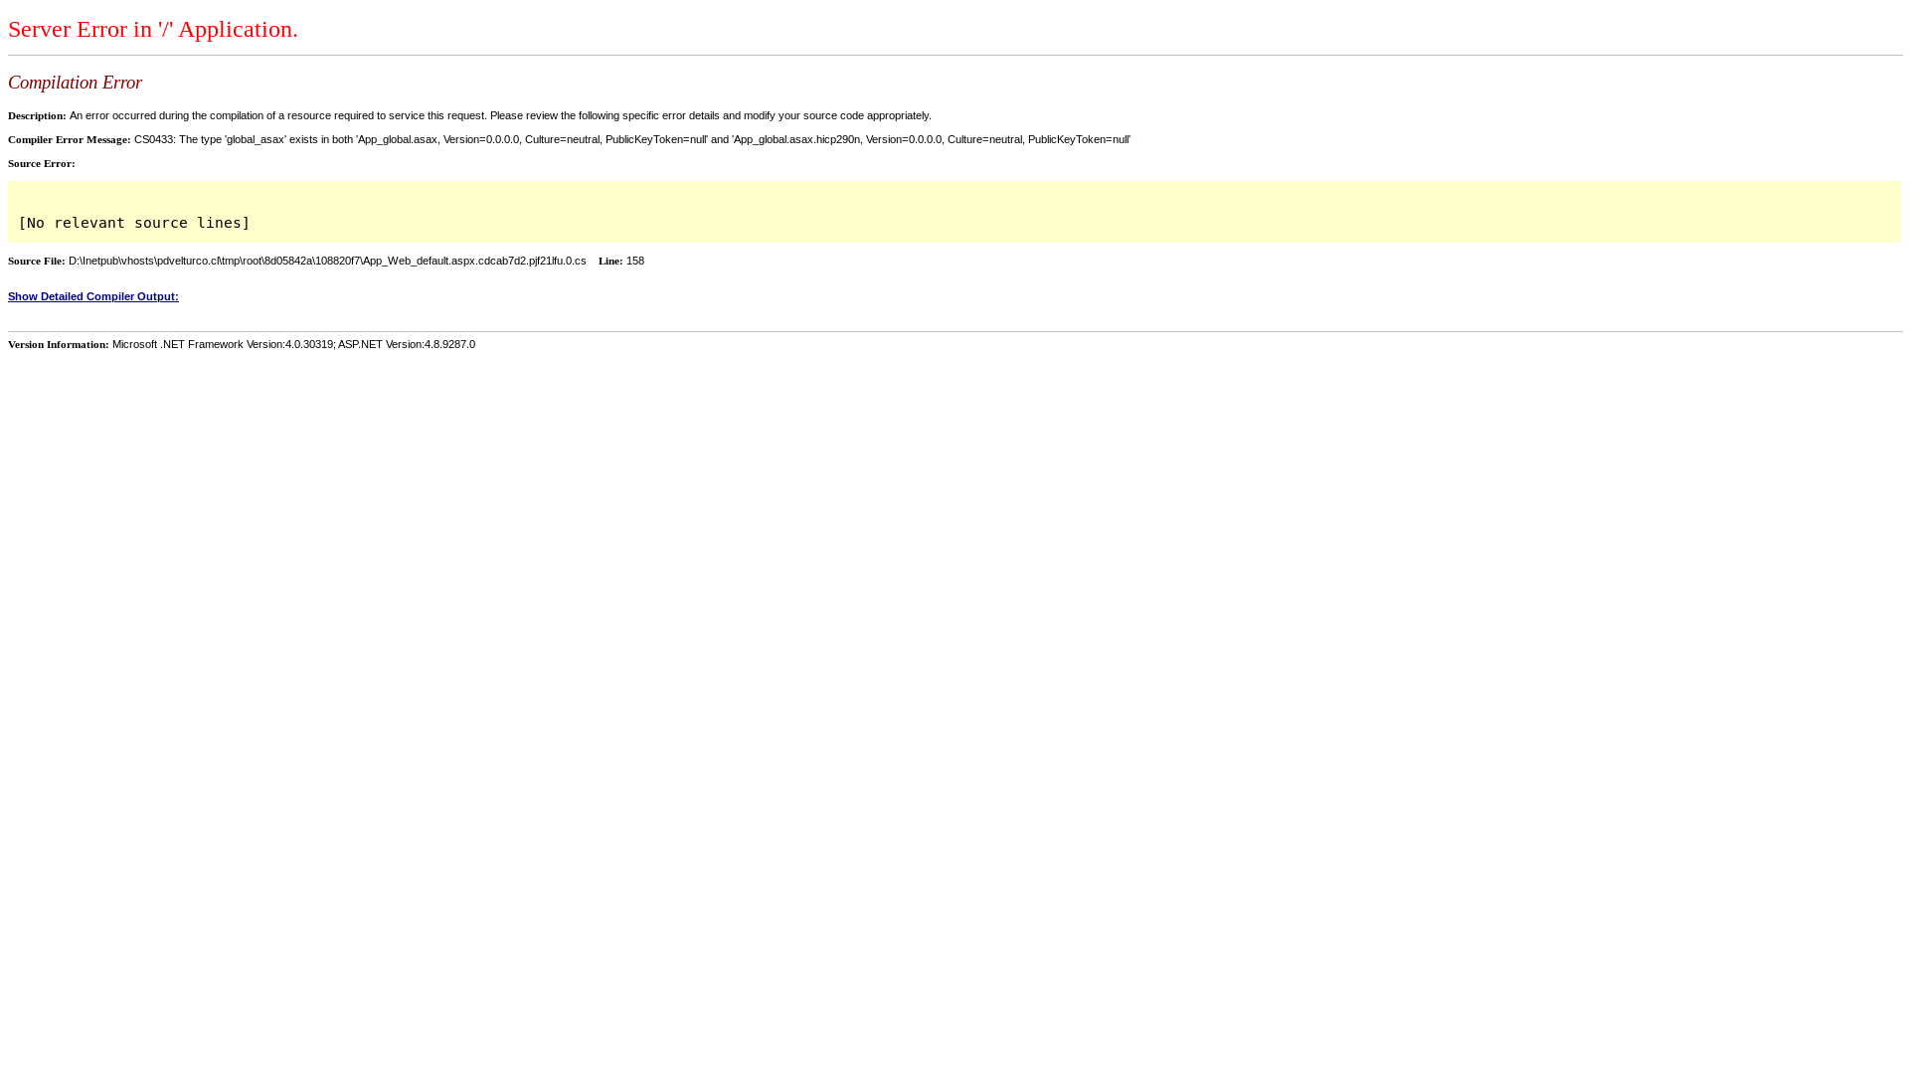Click the 'Source Error:' label
This screenshot has height=1074, width=1909.
coord(42,163)
